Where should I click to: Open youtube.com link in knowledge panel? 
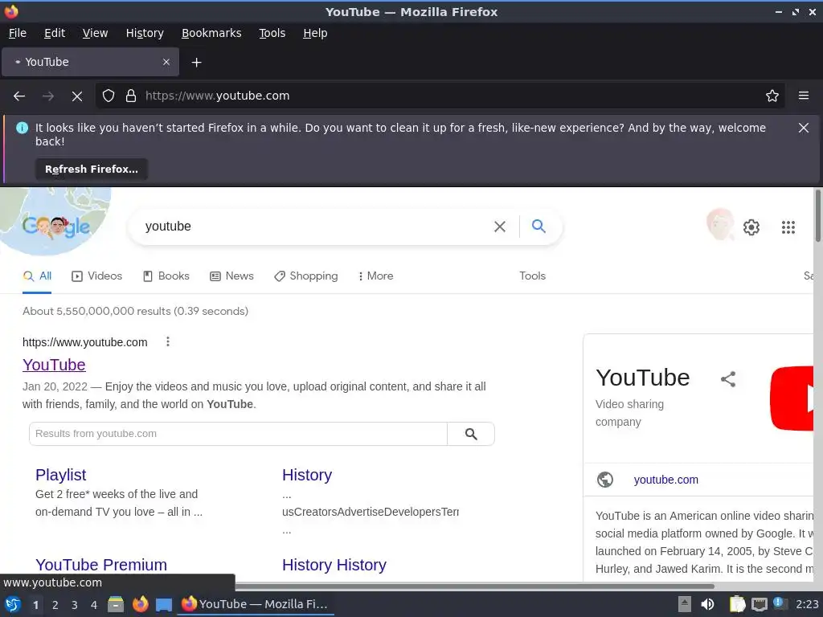665,480
